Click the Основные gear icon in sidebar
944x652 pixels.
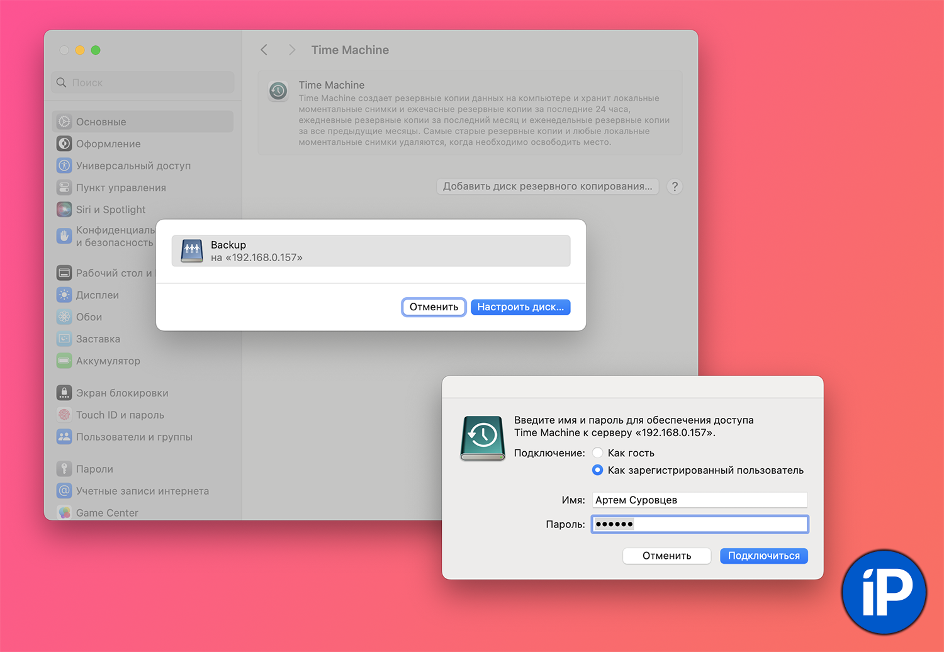(x=64, y=121)
